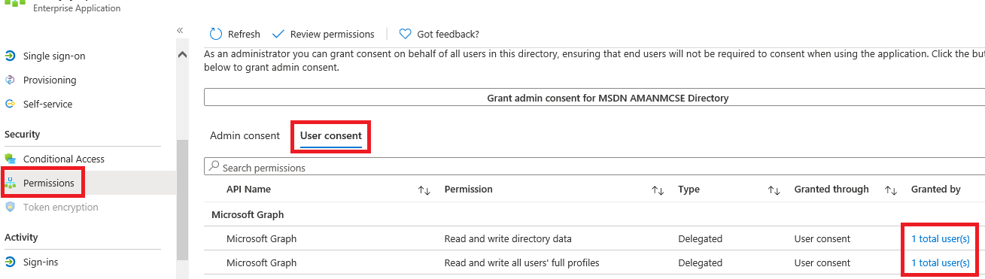Screen dimensions: 985x279
Task: Click the Got feedback heart icon
Action: point(405,34)
